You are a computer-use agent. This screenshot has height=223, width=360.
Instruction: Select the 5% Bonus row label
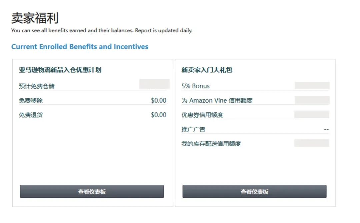195,86
